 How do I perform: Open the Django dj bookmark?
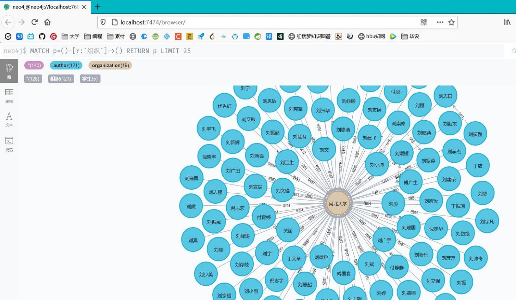[x=280, y=36]
